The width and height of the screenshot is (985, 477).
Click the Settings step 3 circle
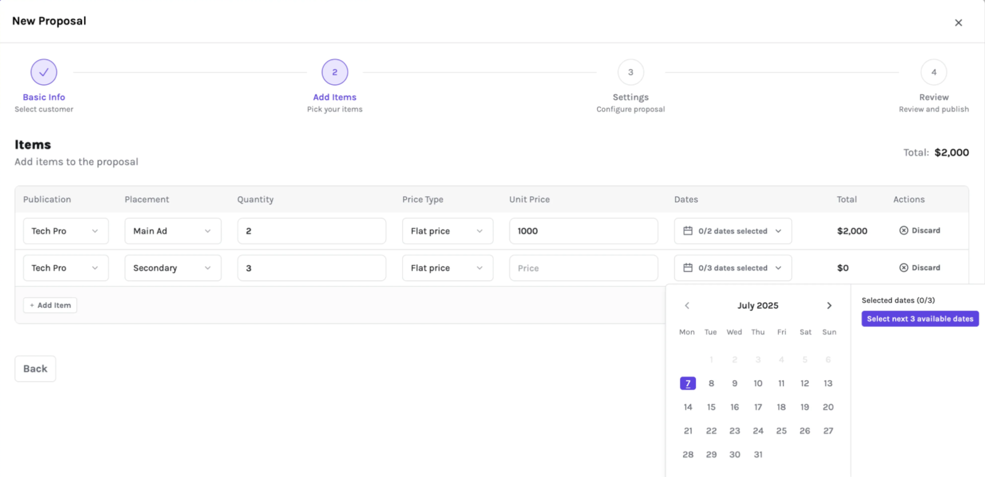click(x=630, y=72)
